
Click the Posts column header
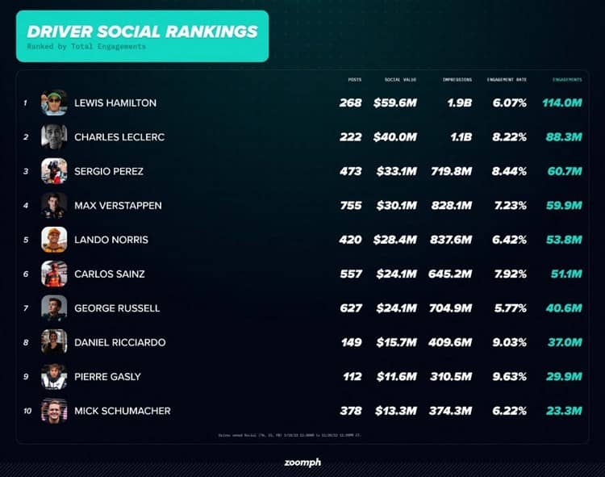tap(354, 80)
